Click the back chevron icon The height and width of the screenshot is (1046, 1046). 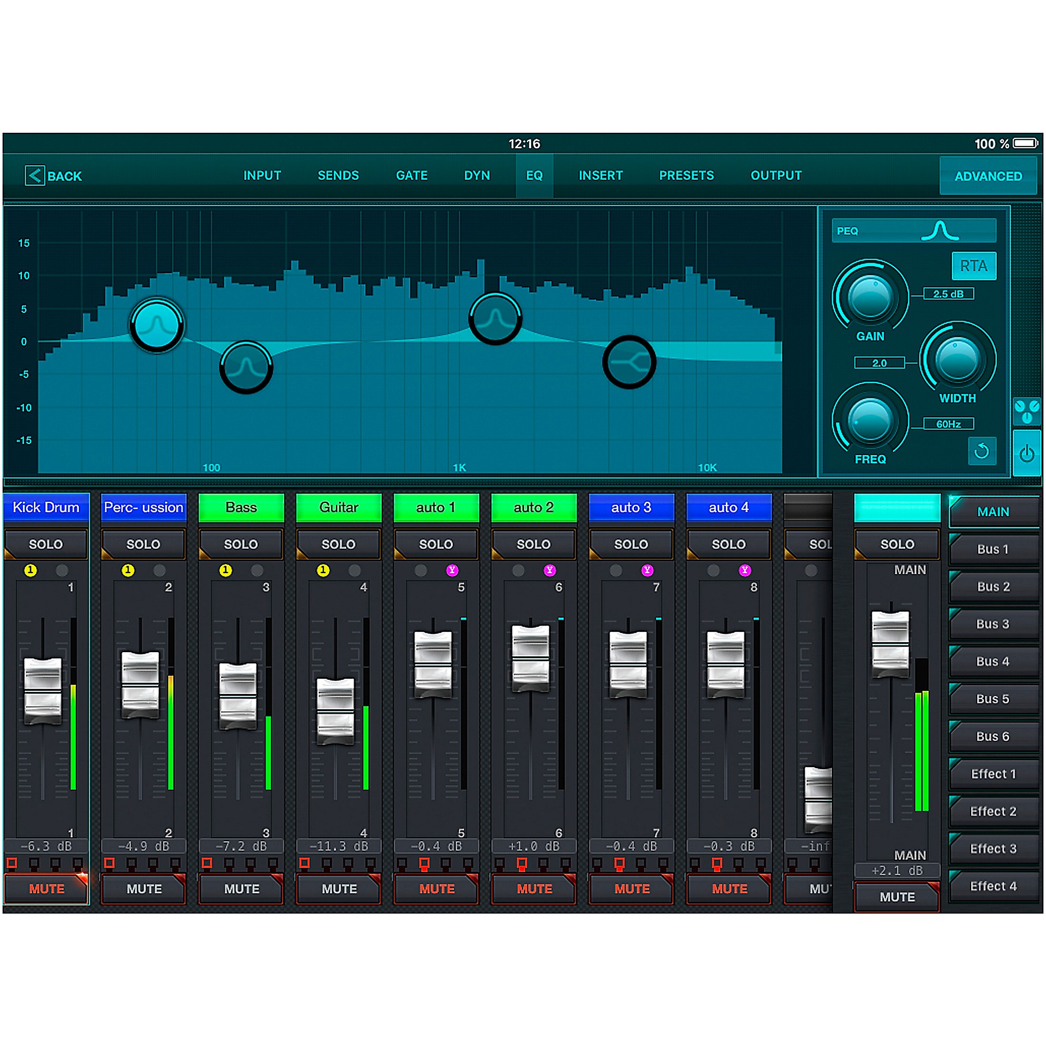pyautogui.click(x=34, y=176)
